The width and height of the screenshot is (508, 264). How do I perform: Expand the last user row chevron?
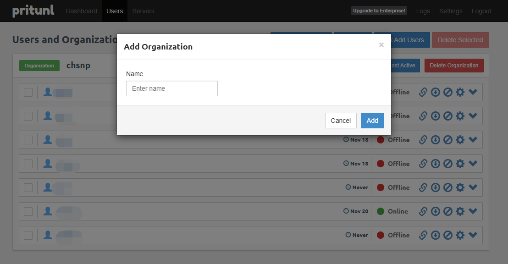click(x=473, y=235)
